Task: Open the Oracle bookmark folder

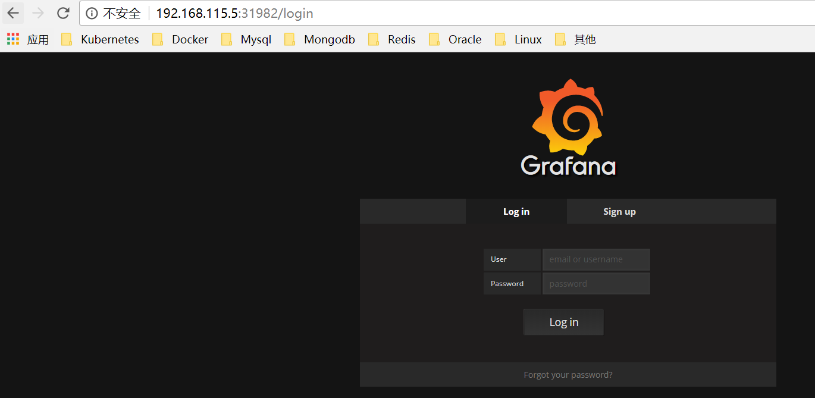Action: (x=455, y=39)
